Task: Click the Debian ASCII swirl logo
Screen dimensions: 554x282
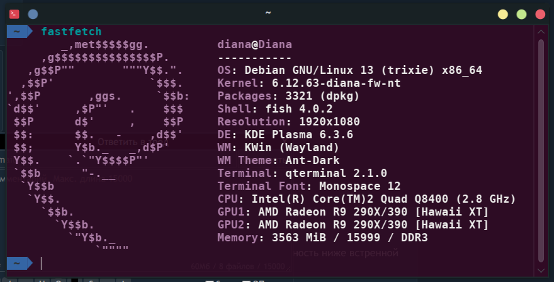Action: tap(99, 147)
